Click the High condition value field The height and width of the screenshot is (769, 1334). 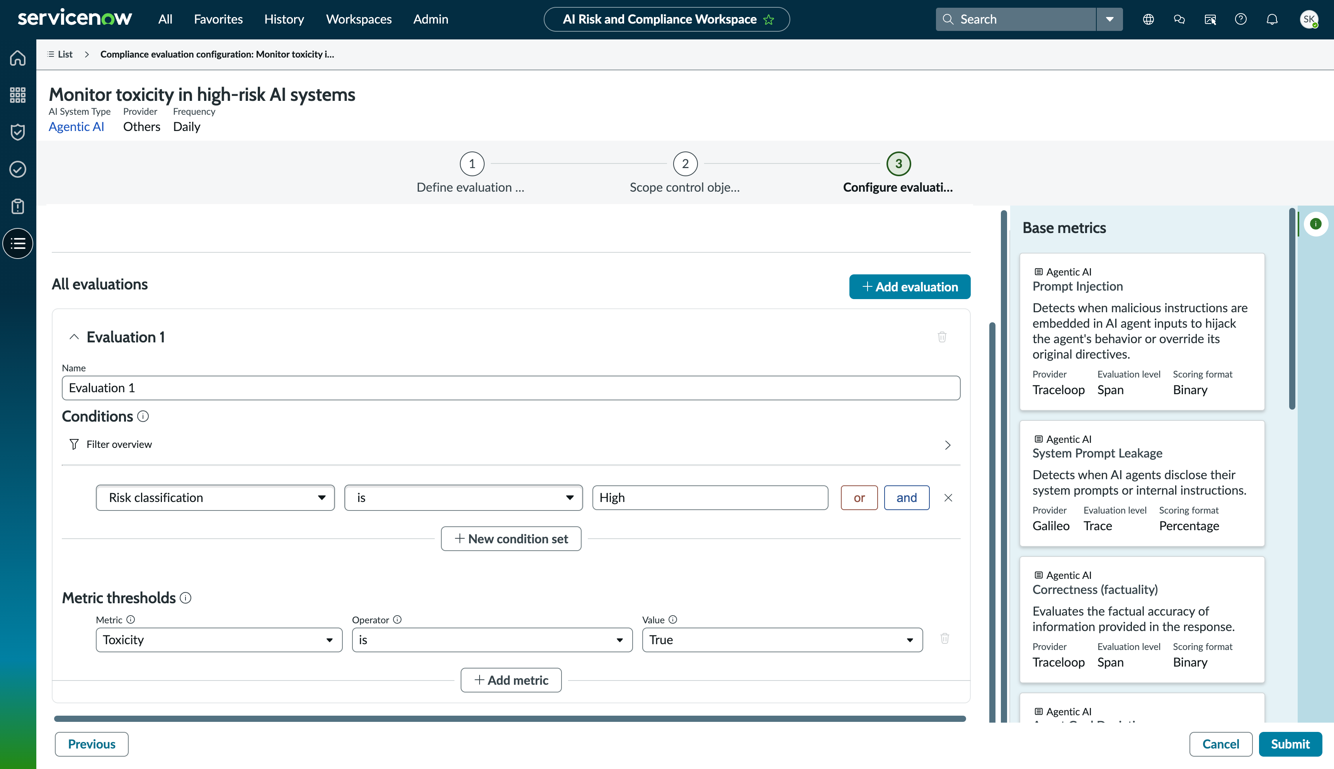click(710, 497)
